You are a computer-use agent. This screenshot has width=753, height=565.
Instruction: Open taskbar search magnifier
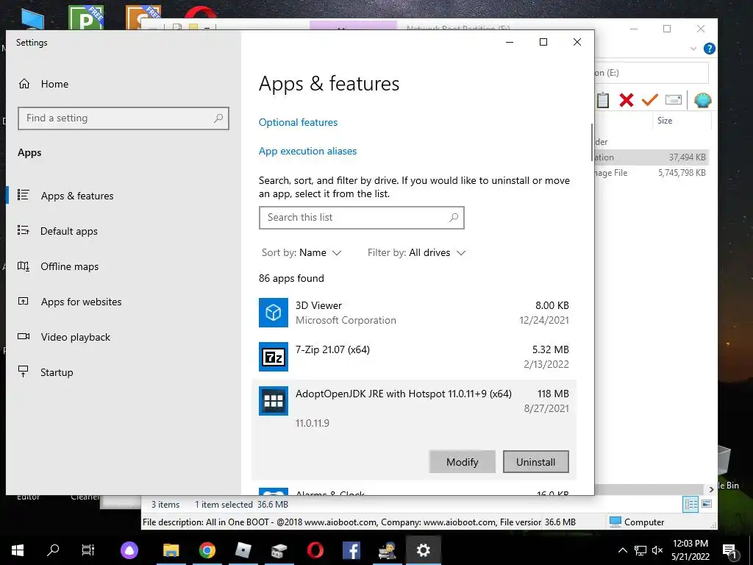[53, 550]
